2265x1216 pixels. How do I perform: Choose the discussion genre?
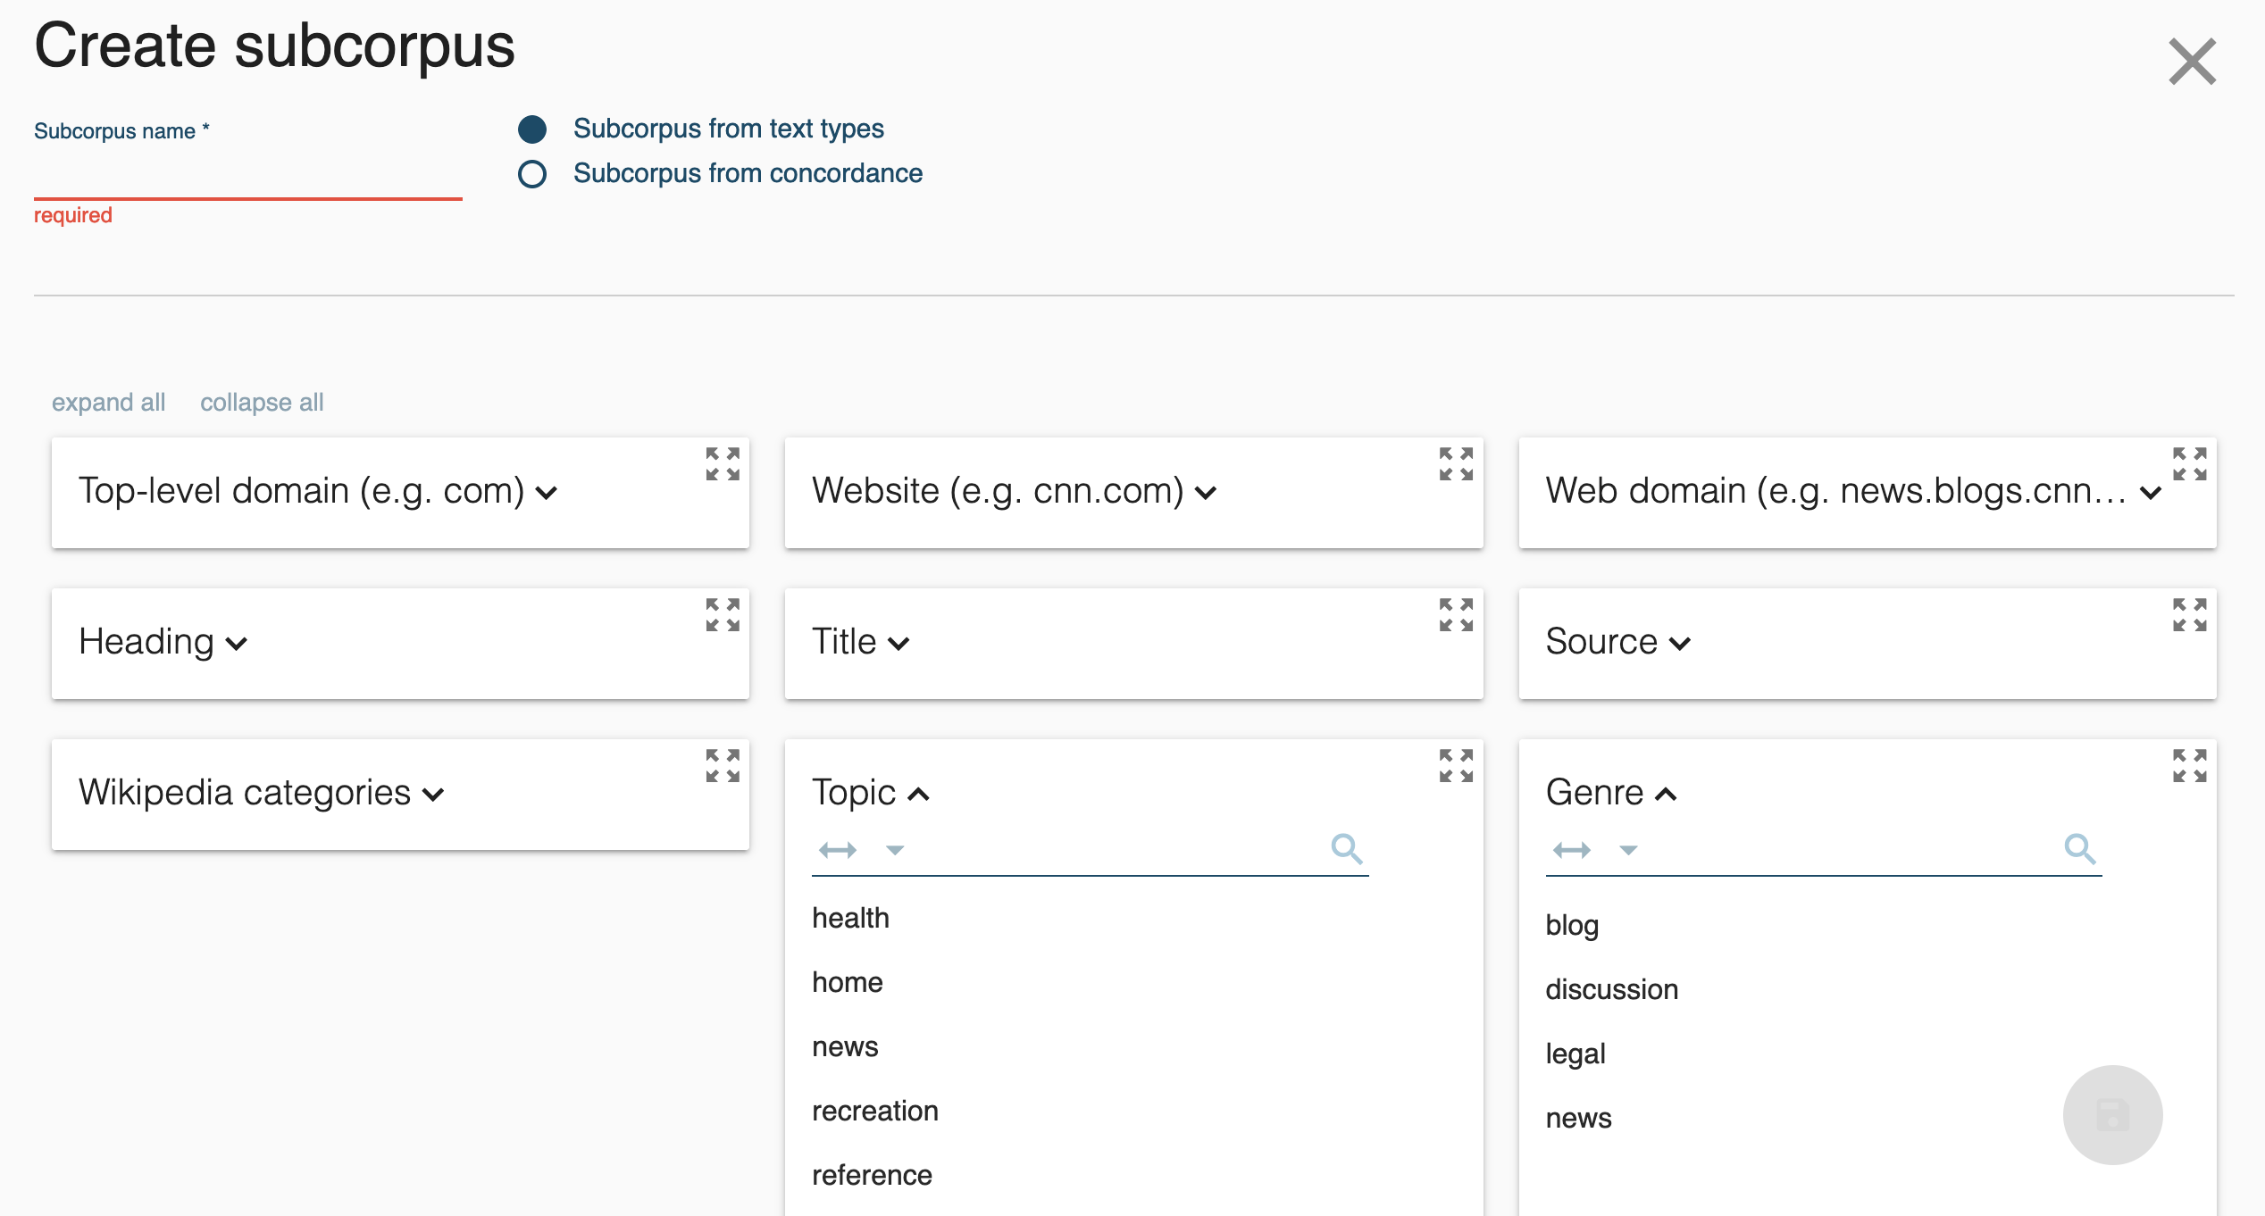click(x=1611, y=989)
